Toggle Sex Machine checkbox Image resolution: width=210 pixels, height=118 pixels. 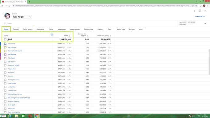5,55
